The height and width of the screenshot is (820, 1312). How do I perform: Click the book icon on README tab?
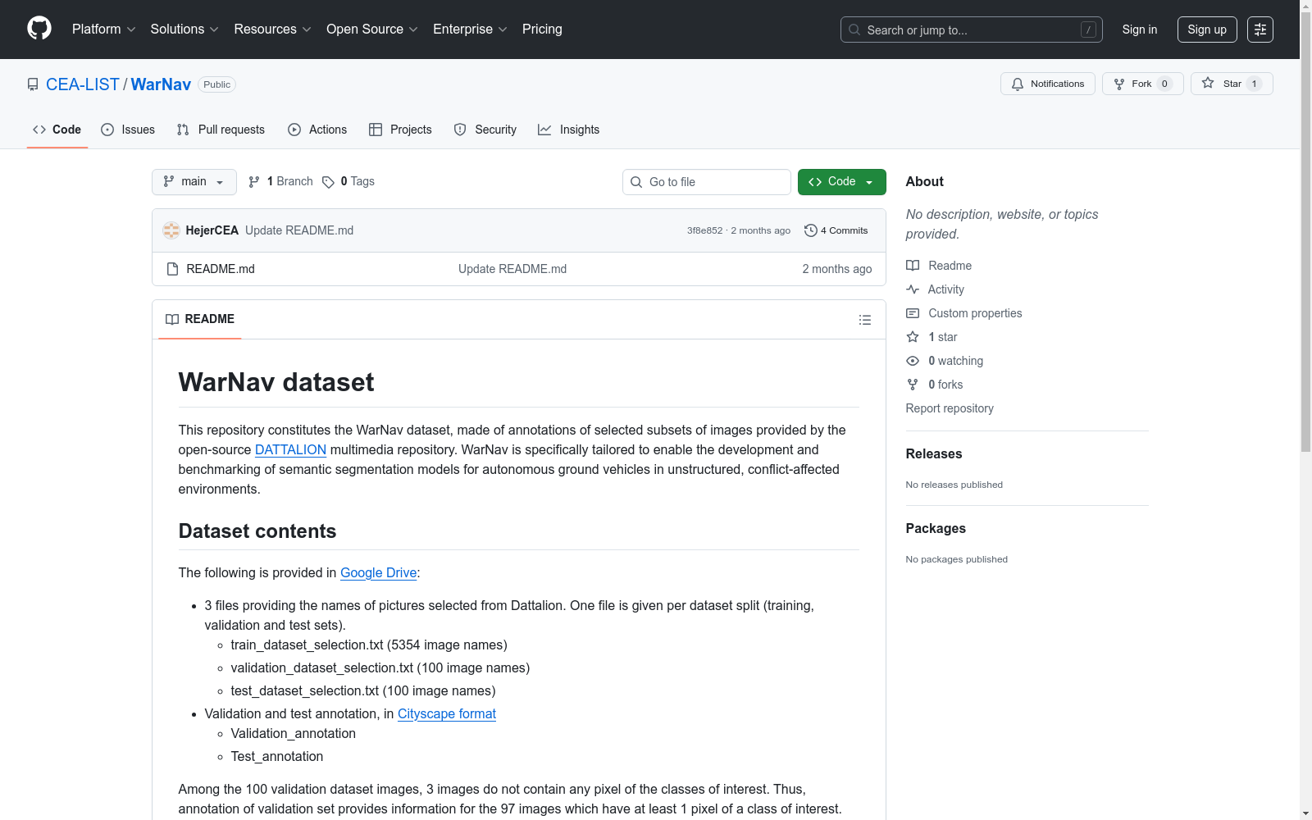click(172, 319)
